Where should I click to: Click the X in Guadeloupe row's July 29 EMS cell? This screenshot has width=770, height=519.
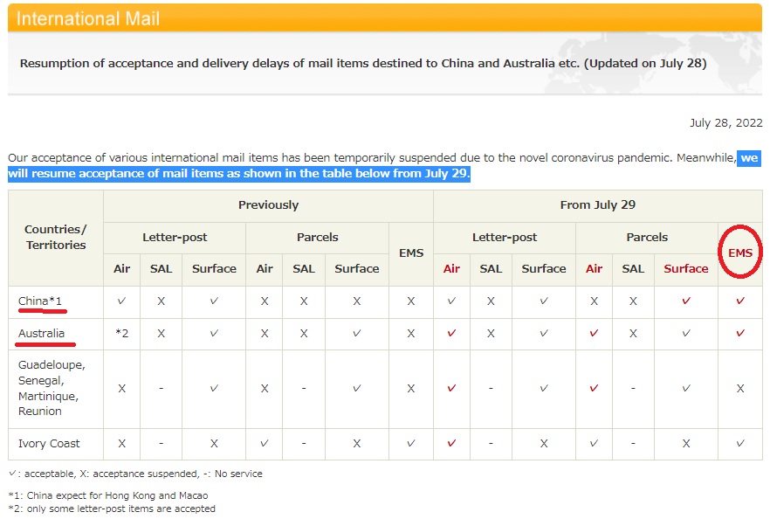click(740, 388)
